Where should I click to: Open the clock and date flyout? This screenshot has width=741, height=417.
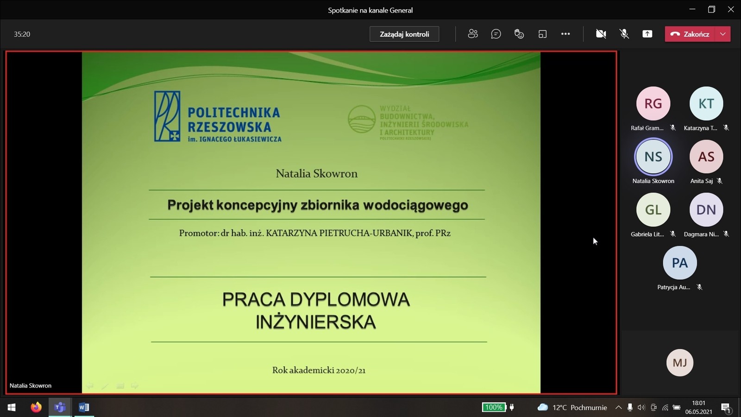tap(698, 407)
